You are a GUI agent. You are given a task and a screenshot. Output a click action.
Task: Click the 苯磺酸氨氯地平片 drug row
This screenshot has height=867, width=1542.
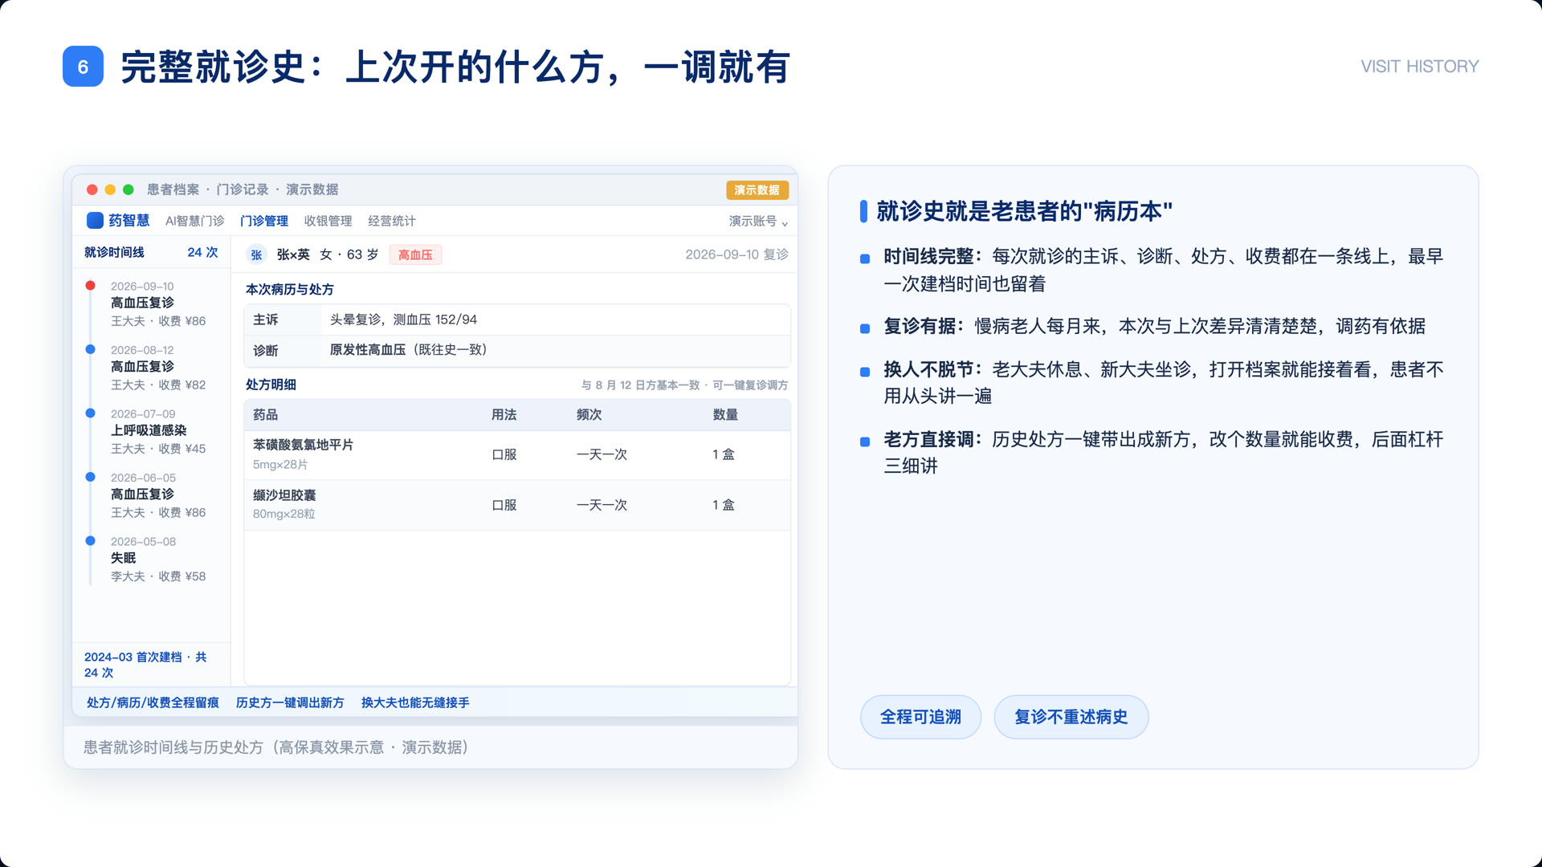[x=517, y=454]
